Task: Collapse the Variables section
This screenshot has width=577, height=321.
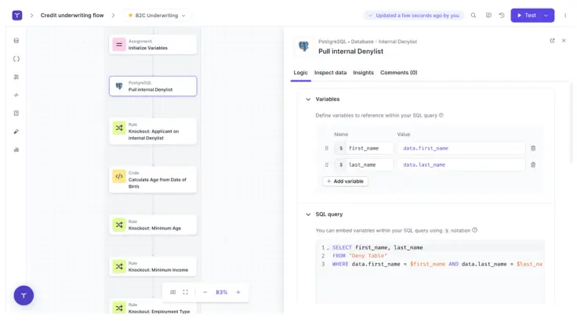Action: coord(308,99)
